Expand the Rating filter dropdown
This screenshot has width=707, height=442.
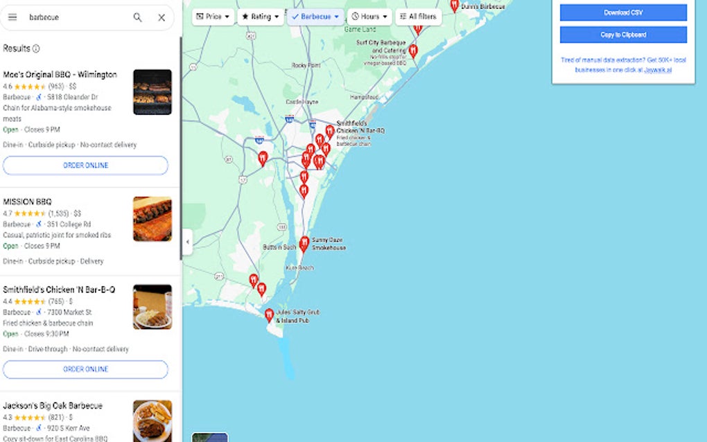tap(261, 17)
